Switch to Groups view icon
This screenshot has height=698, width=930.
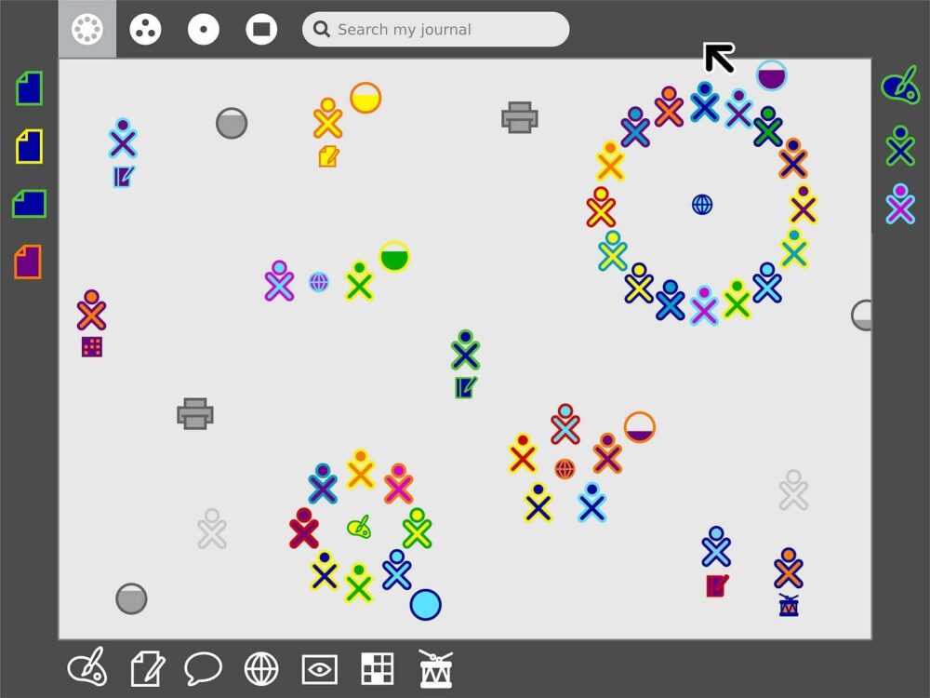[x=145, y=29]
